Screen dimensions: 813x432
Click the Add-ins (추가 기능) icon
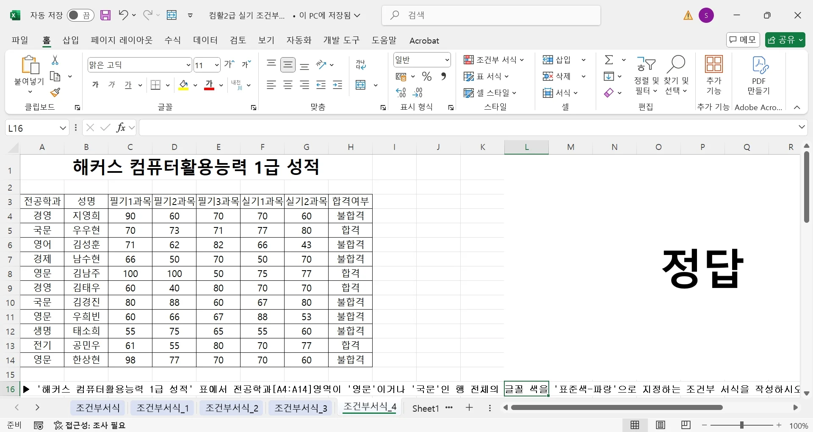tap(714, 75)
